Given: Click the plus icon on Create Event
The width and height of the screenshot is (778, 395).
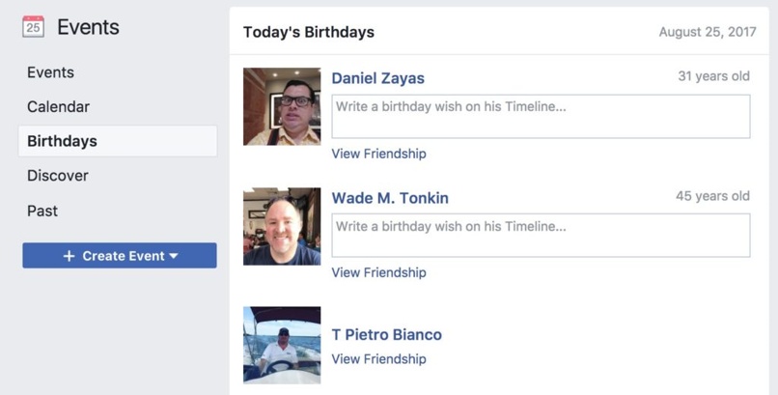Looking at the screenshot, I should coord(69,256).
